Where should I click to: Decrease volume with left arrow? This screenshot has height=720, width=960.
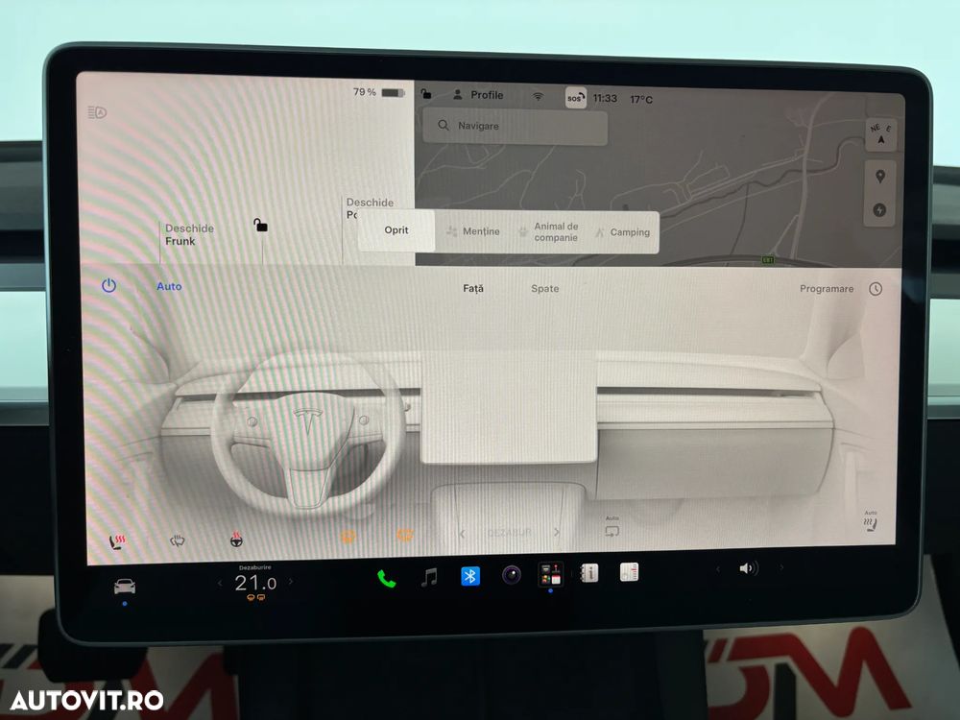coord(719,568)
